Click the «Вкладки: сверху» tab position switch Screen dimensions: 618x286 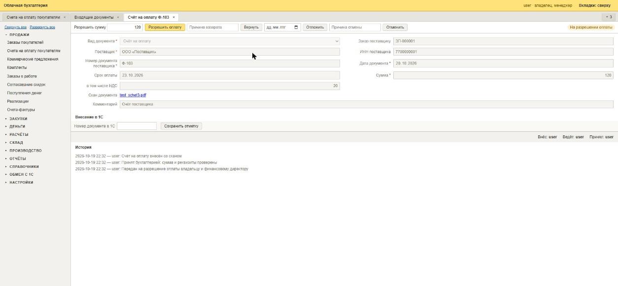pyautogui.click(x=594, y=5)
